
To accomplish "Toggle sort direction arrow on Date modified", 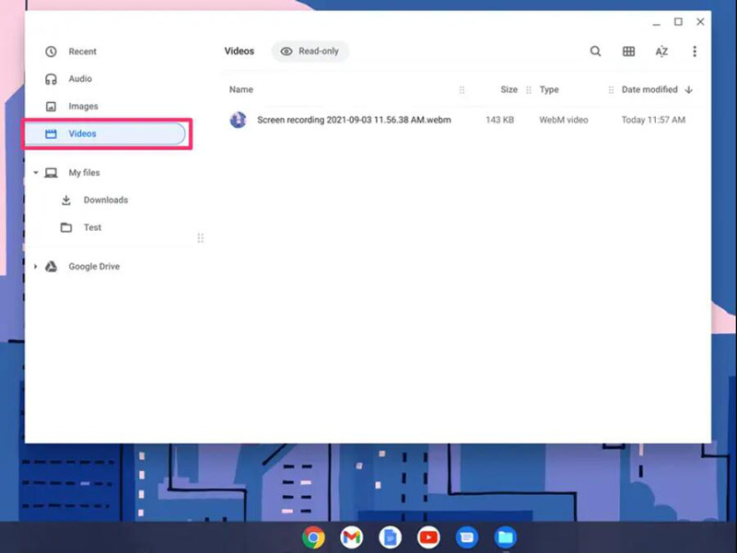I will click(688, 89).
